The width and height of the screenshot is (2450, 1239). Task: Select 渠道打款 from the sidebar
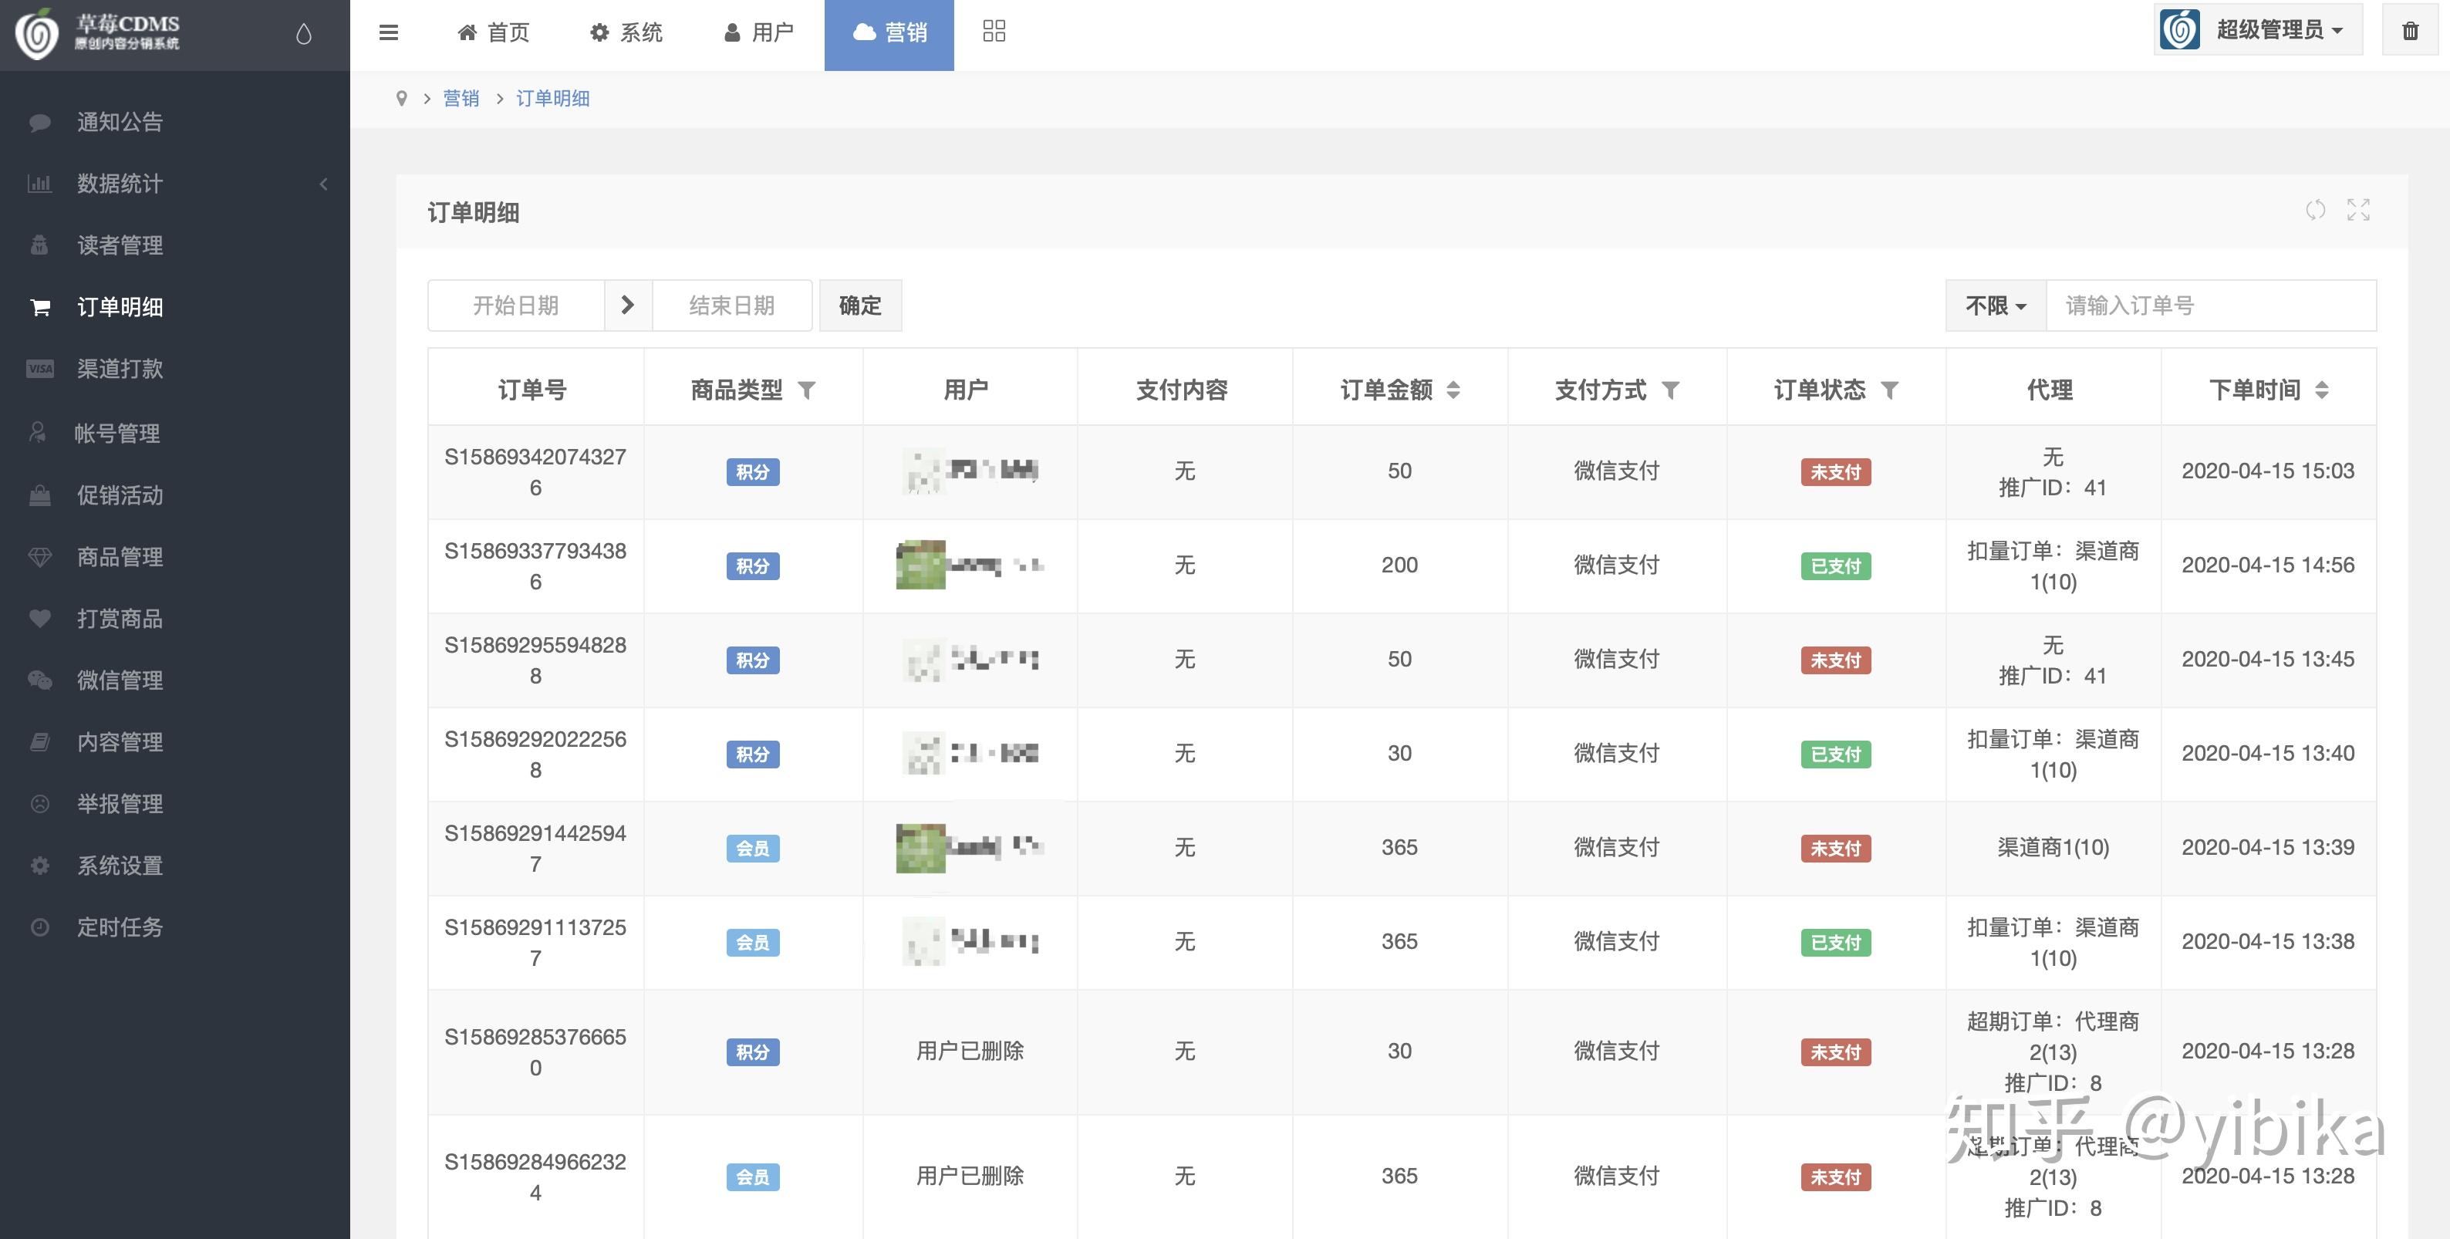point(119,369)
